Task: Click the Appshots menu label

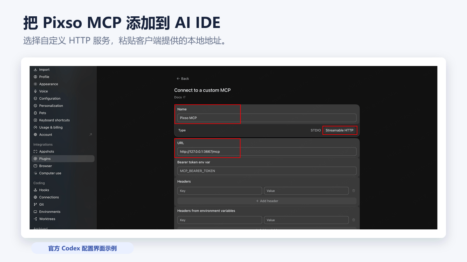Action: coord(47,151)
